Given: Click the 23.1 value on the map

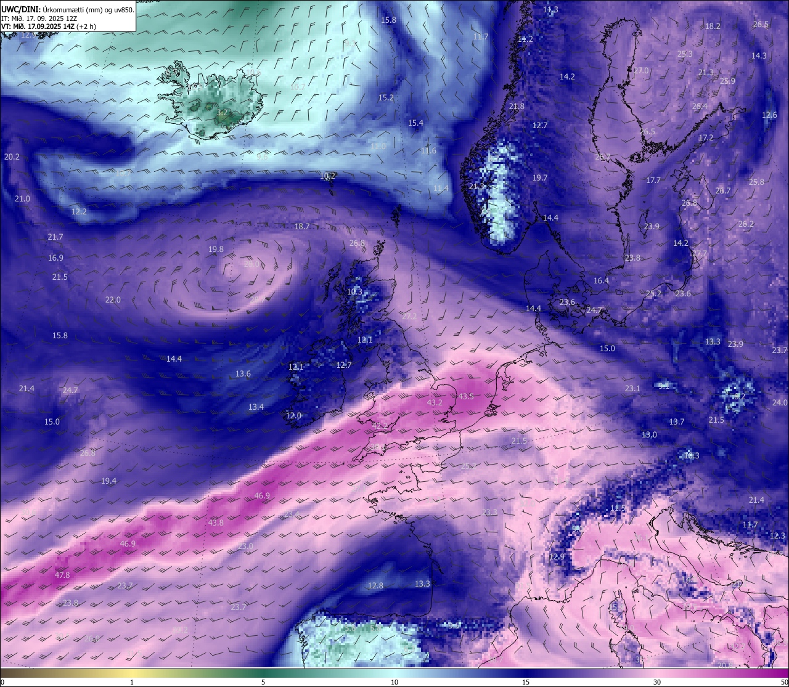Looking at the screenshot, I should click(632, 388).
